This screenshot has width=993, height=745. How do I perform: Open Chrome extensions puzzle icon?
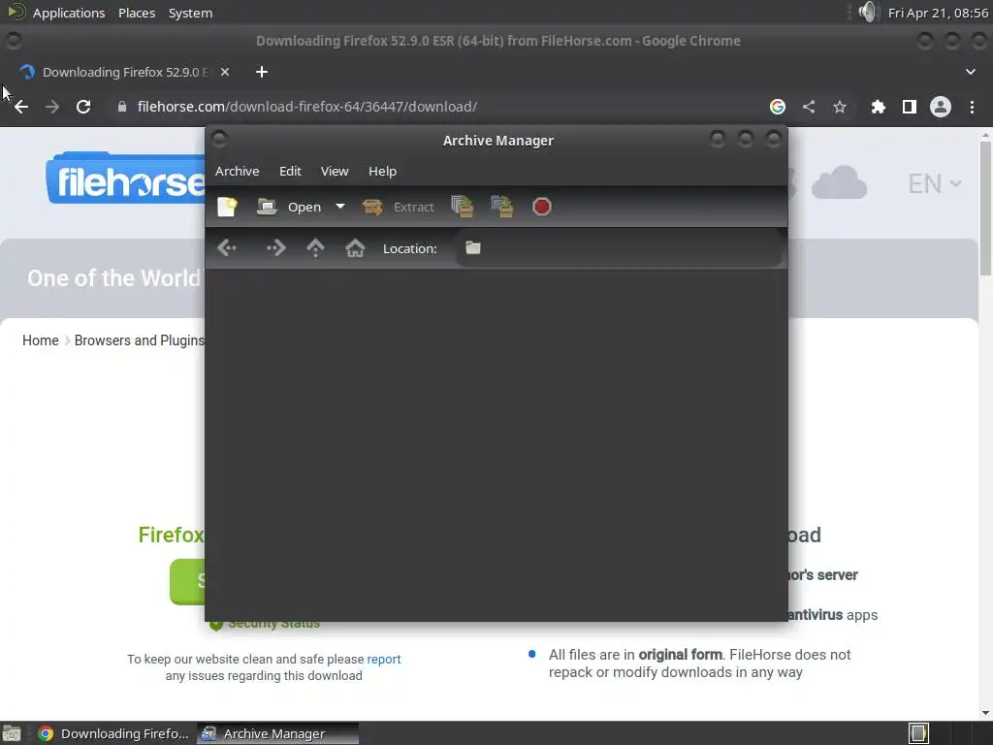(x=878, y=107)
